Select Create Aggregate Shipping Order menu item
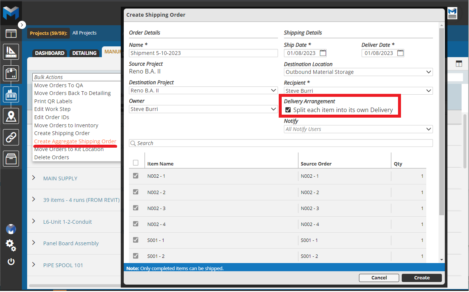469x292 pixels. (x=75, y=141)
